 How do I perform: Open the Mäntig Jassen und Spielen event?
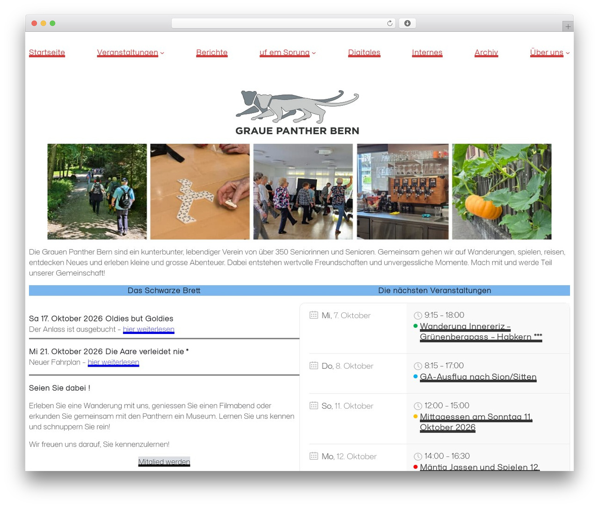pos(480,466)
